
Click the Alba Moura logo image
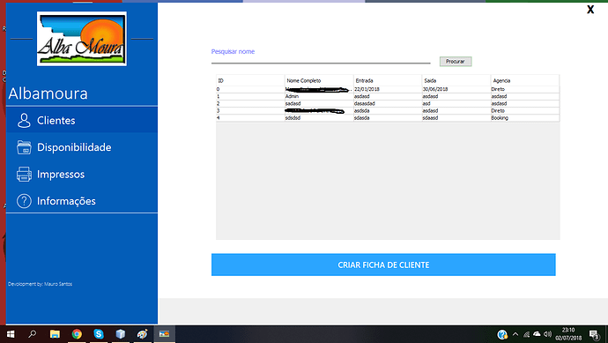pos(82,39)
